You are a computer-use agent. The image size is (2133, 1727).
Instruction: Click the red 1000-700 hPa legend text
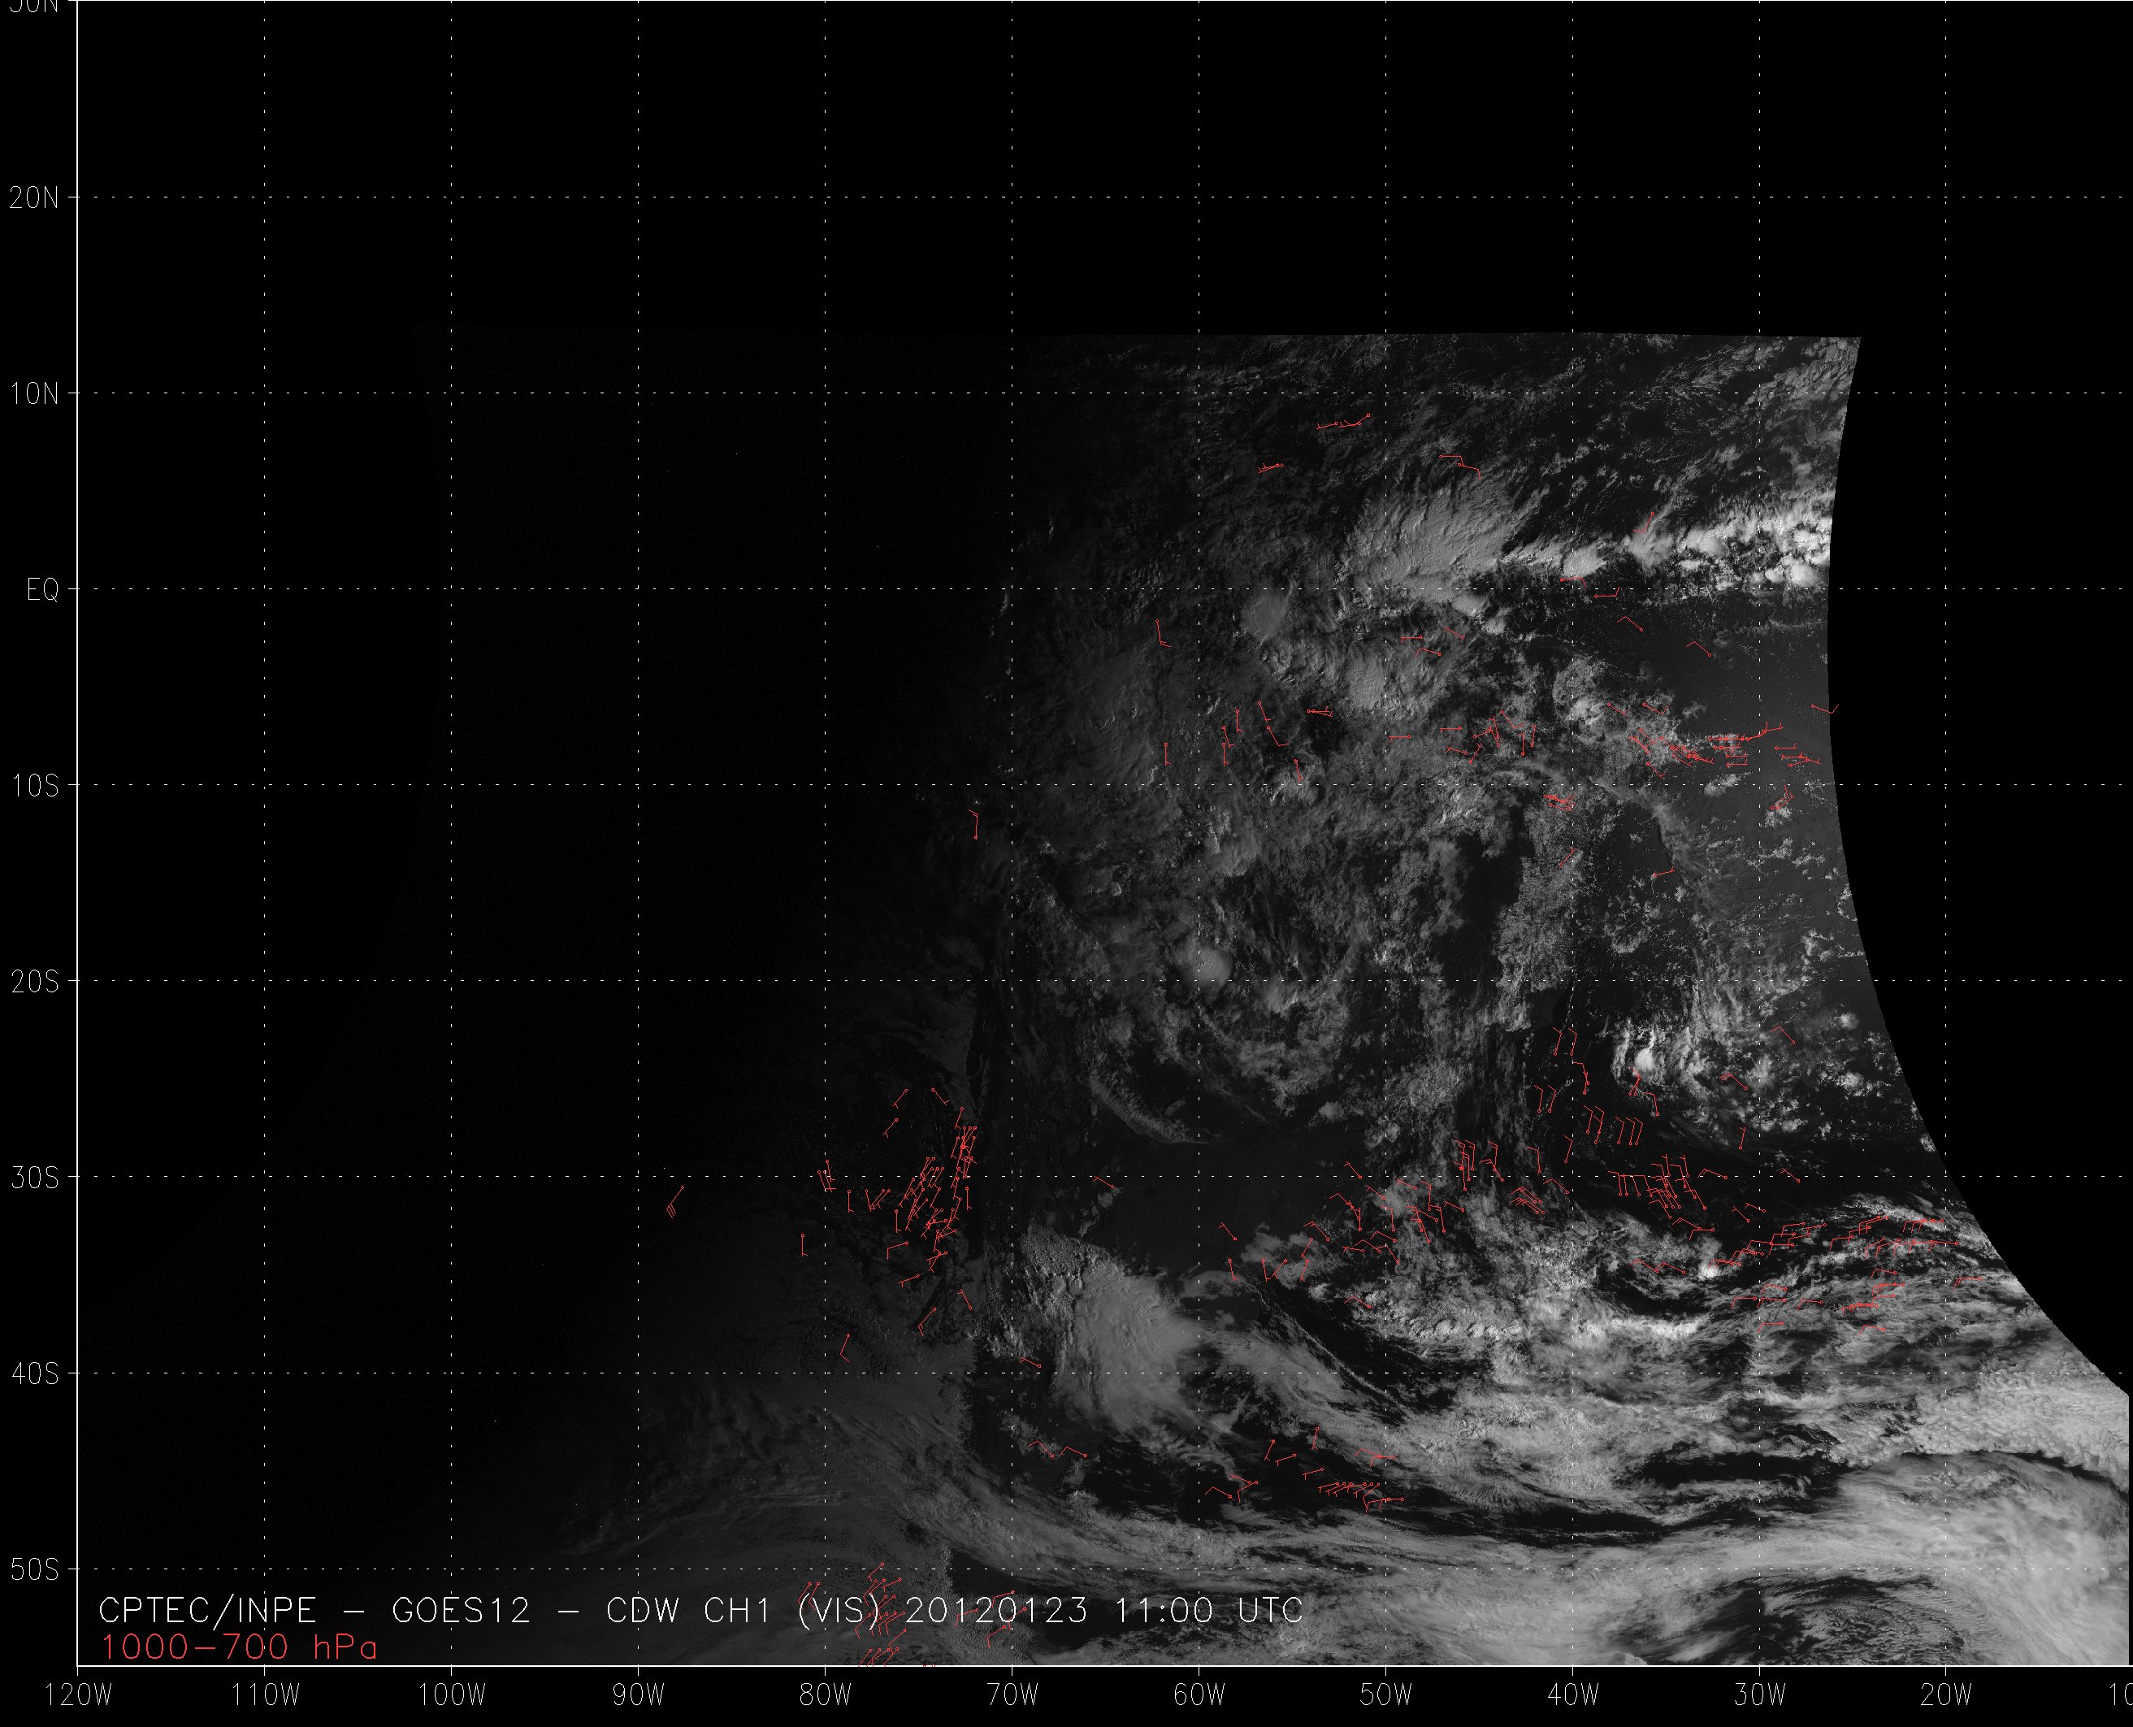tap(239, 1648)
